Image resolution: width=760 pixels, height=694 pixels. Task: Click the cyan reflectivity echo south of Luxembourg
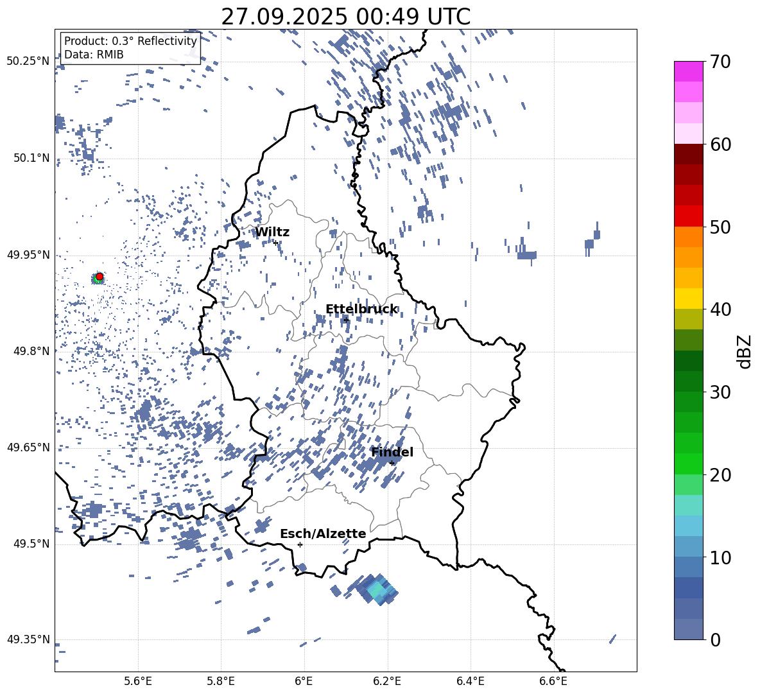377,590
